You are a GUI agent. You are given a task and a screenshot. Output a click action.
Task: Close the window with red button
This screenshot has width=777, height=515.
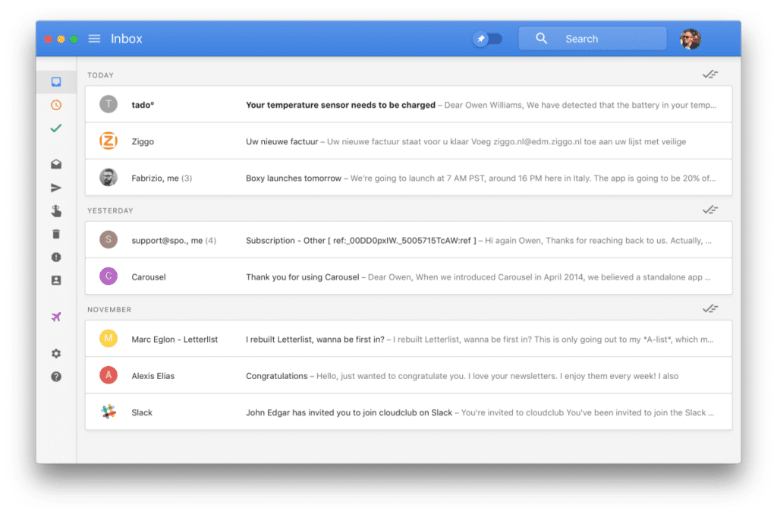(48, 39)
